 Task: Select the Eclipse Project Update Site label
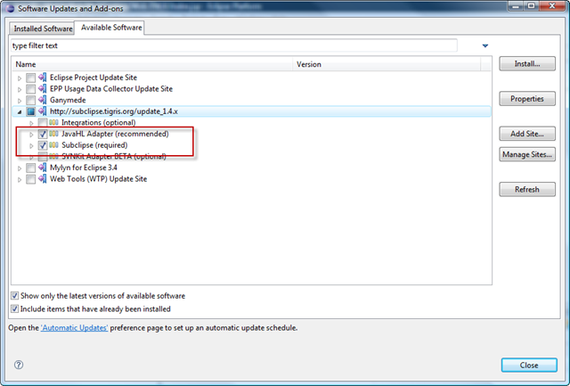click(94, 78)
